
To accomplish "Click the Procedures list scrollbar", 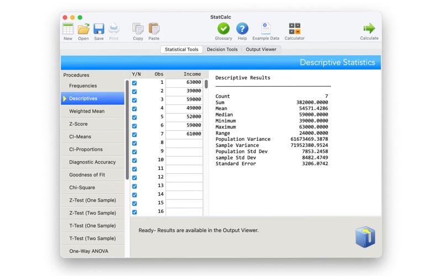I will tap(127, 130).
